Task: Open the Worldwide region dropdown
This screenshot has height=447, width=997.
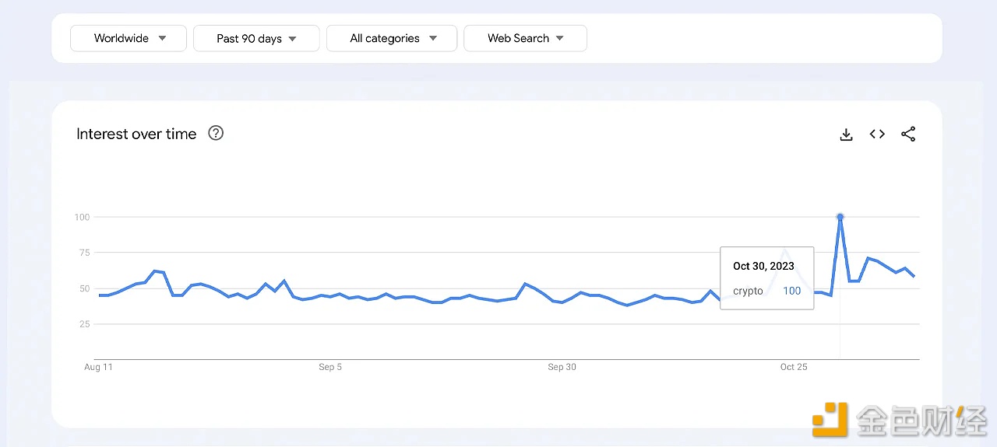Action: [x=129, y=38]
